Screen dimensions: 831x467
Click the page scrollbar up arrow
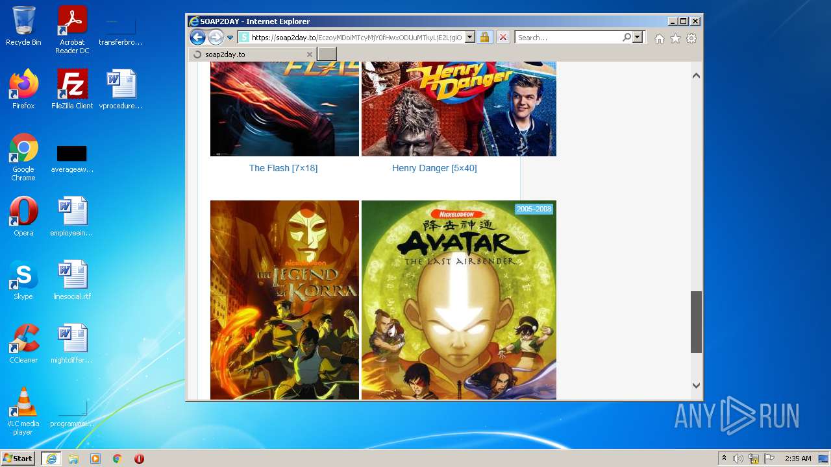[x=696, y=76]
